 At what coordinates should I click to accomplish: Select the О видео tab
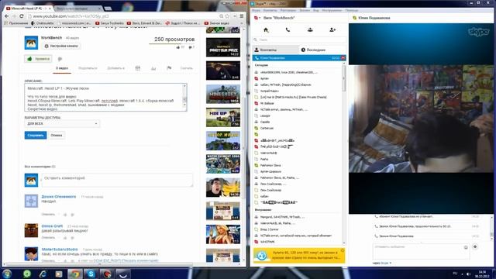pos(62,68)
